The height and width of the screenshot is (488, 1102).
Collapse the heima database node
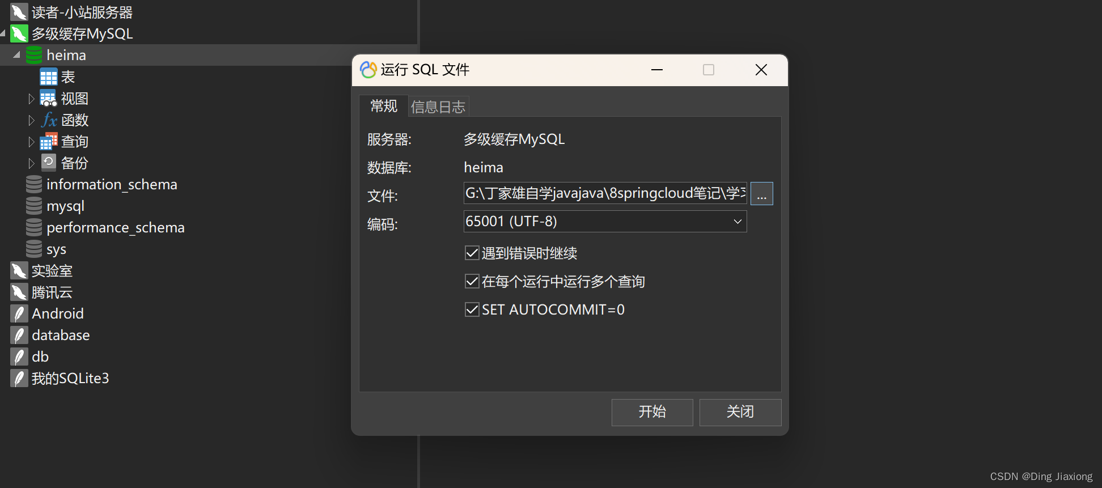tap(16, 55)
